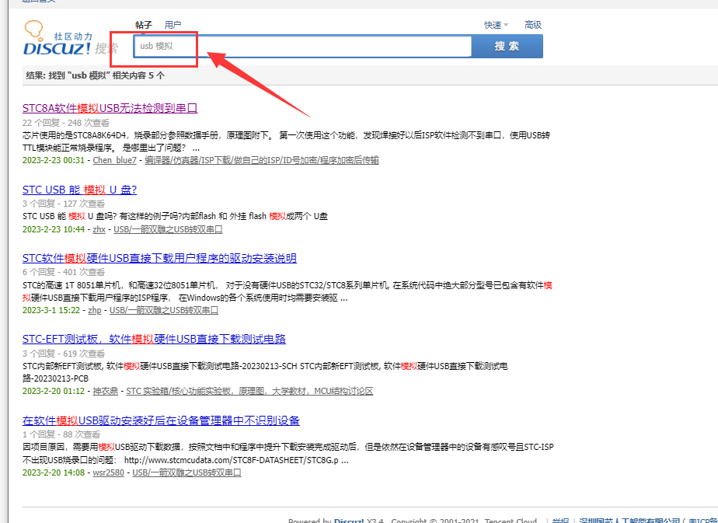The width and height of the screenshot is (718, 523).
Task: Open forum link beside author zhp
Action: click(x=164, y=310)
